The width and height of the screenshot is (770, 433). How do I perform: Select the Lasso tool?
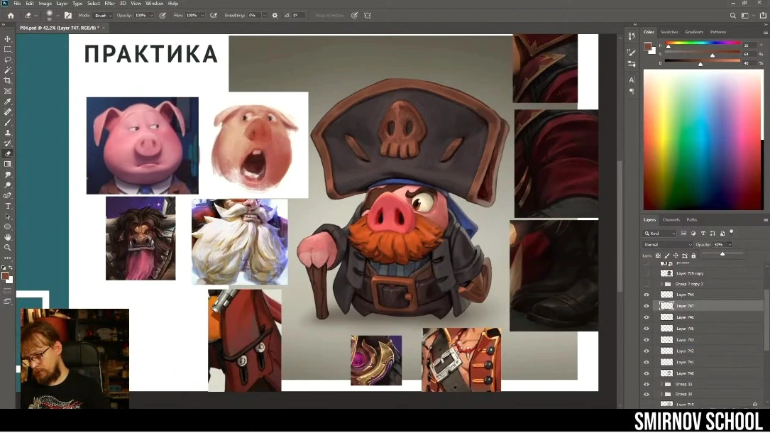8,60
